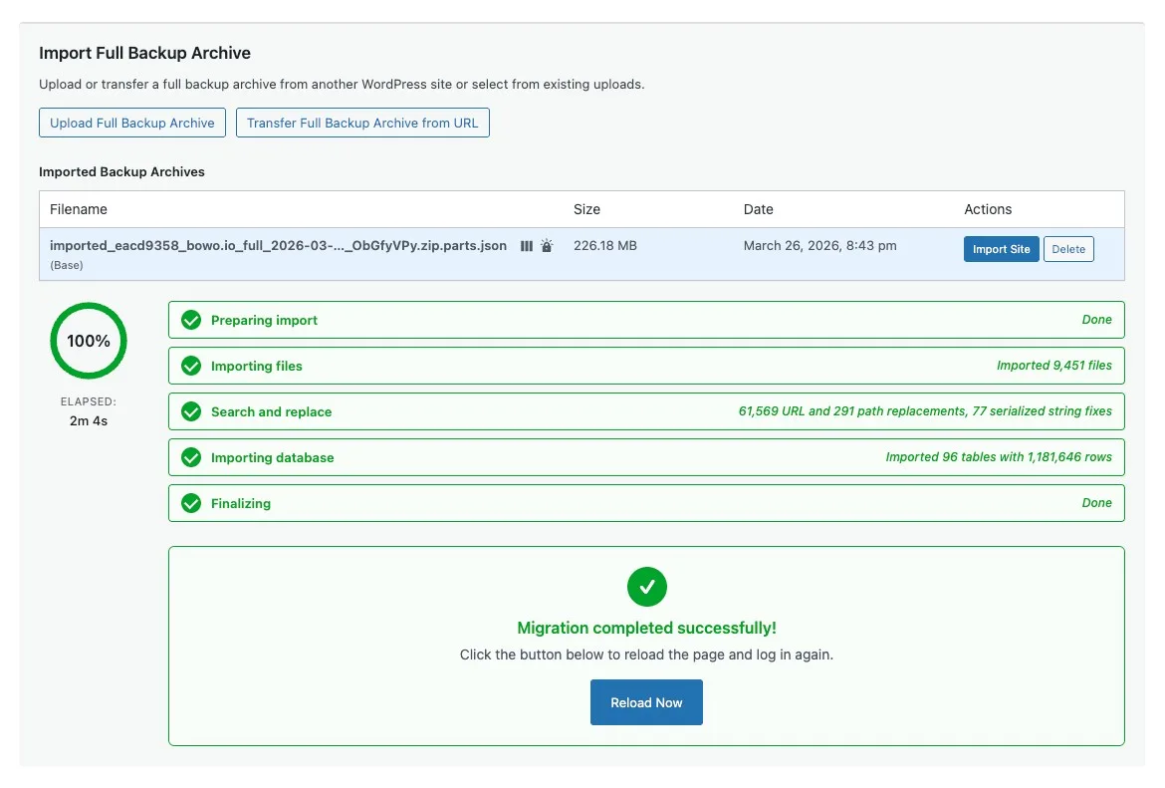This screenshot has height=788, width=1165.
Task: Click the Imported 96 tables status text
Action: click(998, 457)
